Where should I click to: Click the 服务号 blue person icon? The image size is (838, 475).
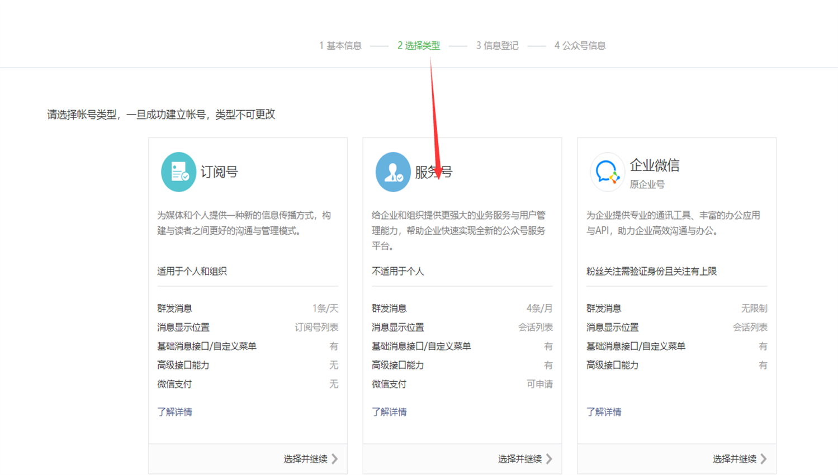coord(393,172)
